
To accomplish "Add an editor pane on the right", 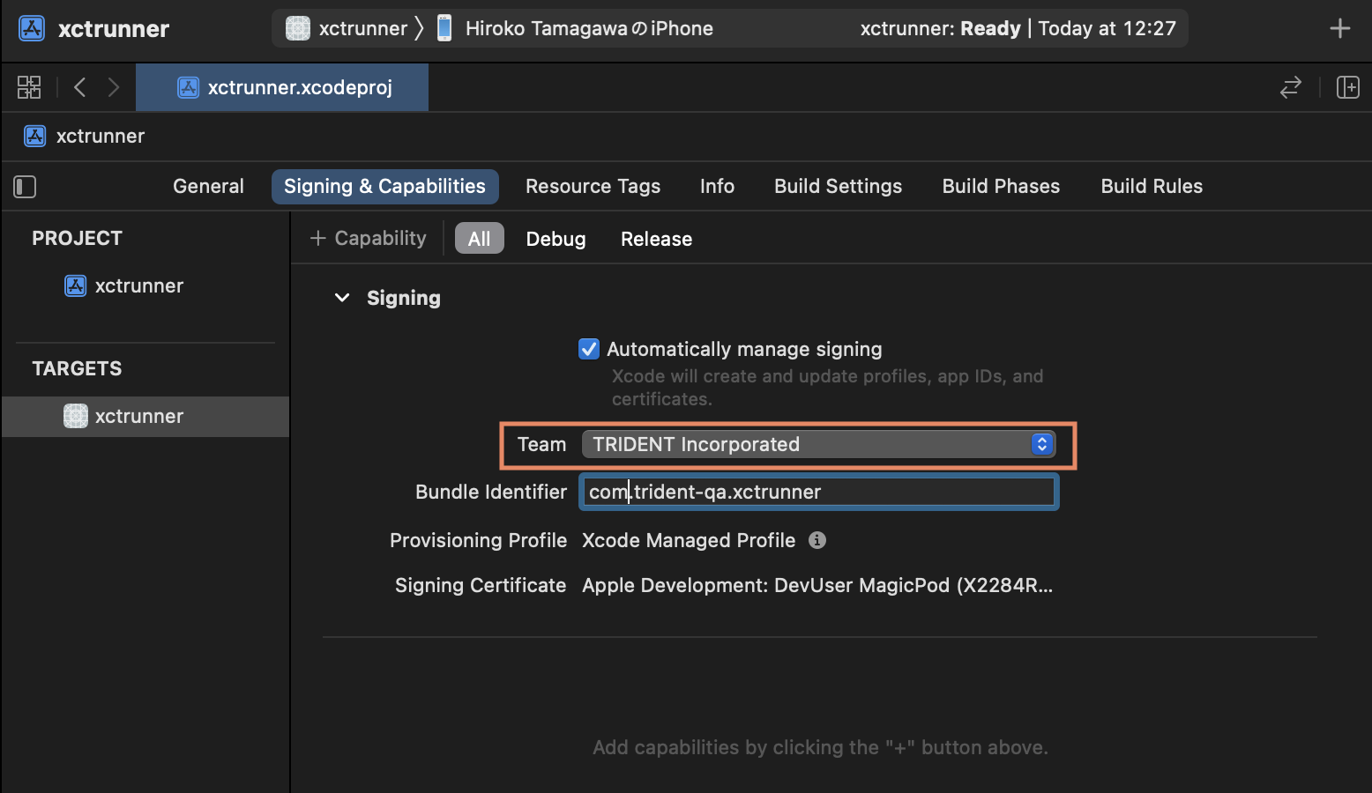I will tap(1347, 86).
